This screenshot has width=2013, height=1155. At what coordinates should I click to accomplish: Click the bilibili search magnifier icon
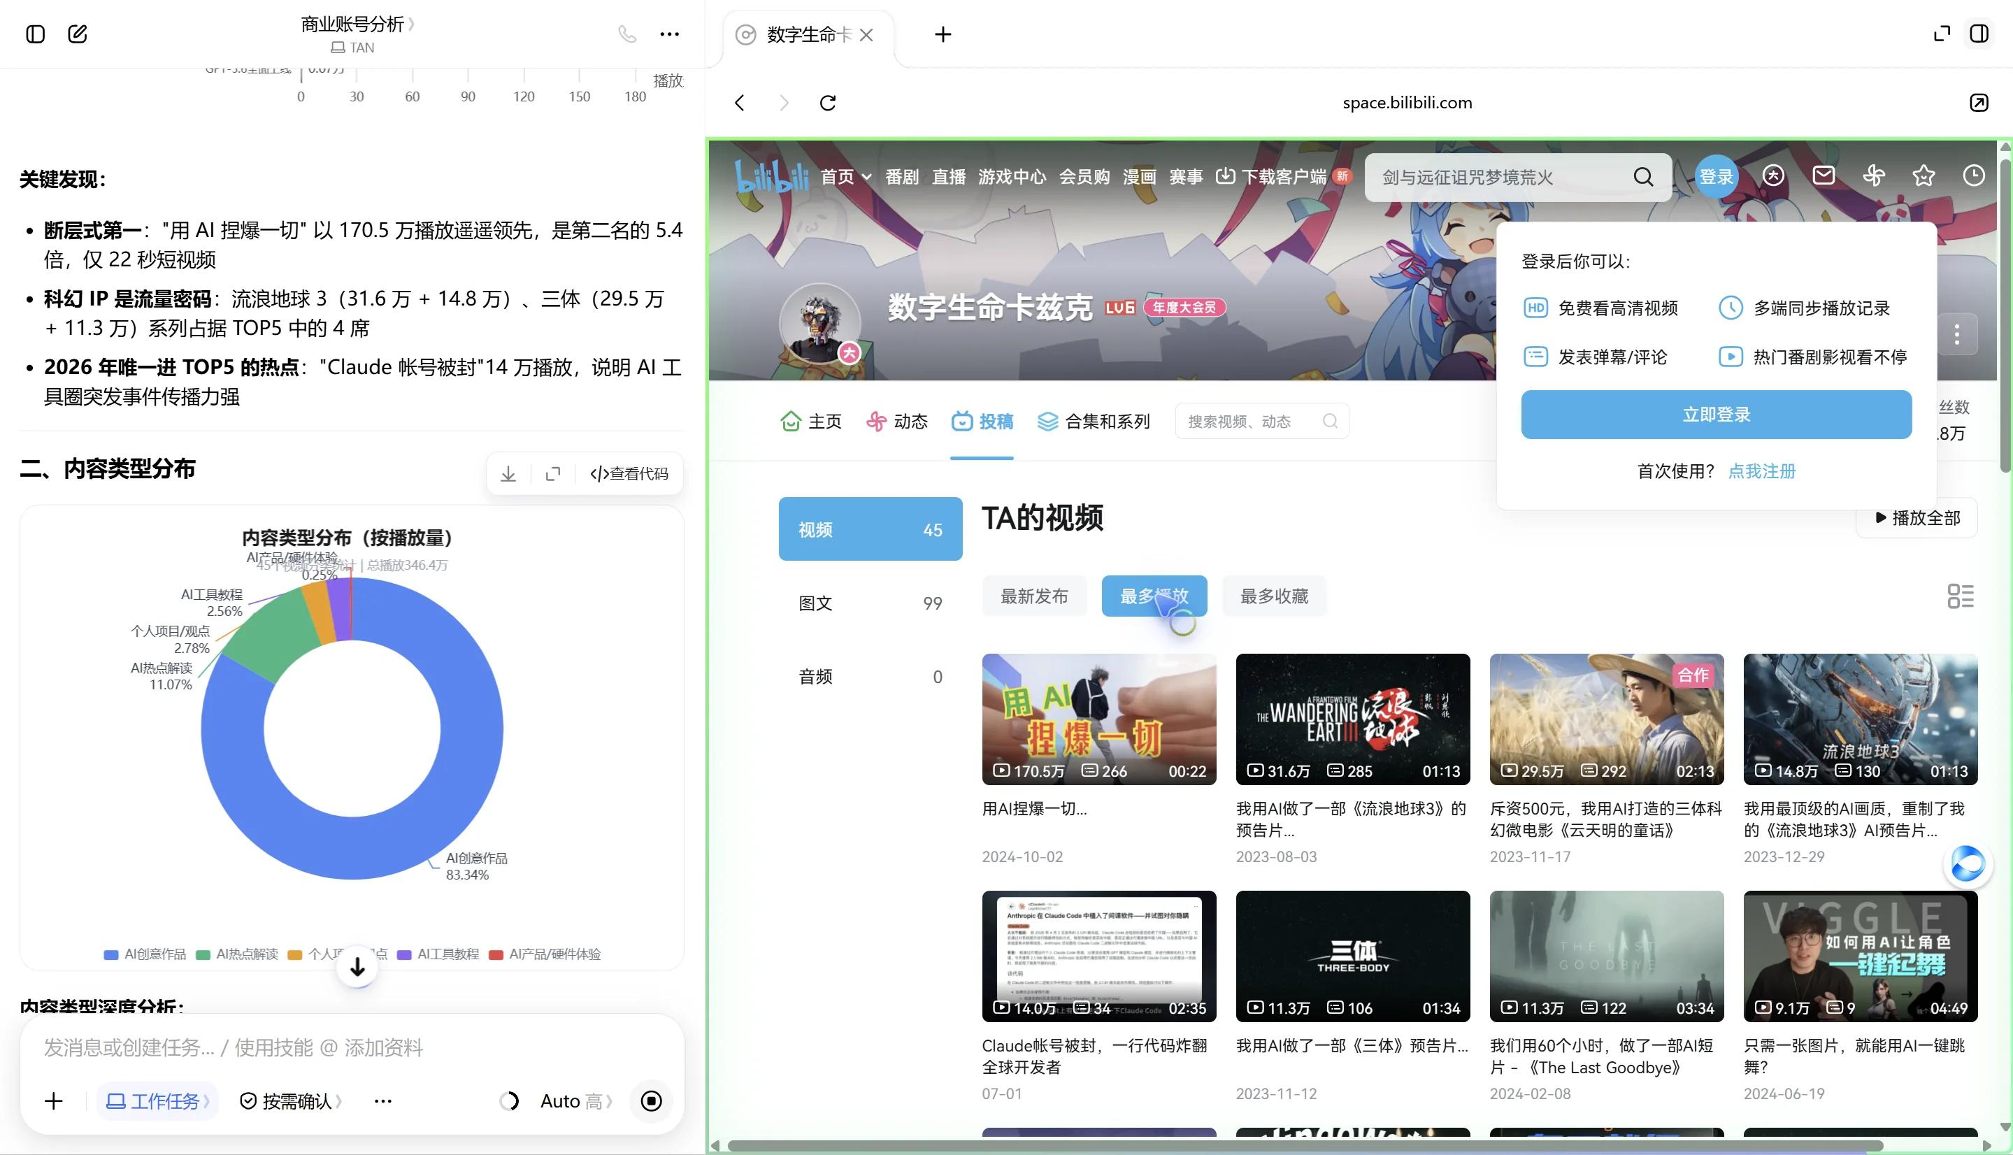(x=1643, y=177)
